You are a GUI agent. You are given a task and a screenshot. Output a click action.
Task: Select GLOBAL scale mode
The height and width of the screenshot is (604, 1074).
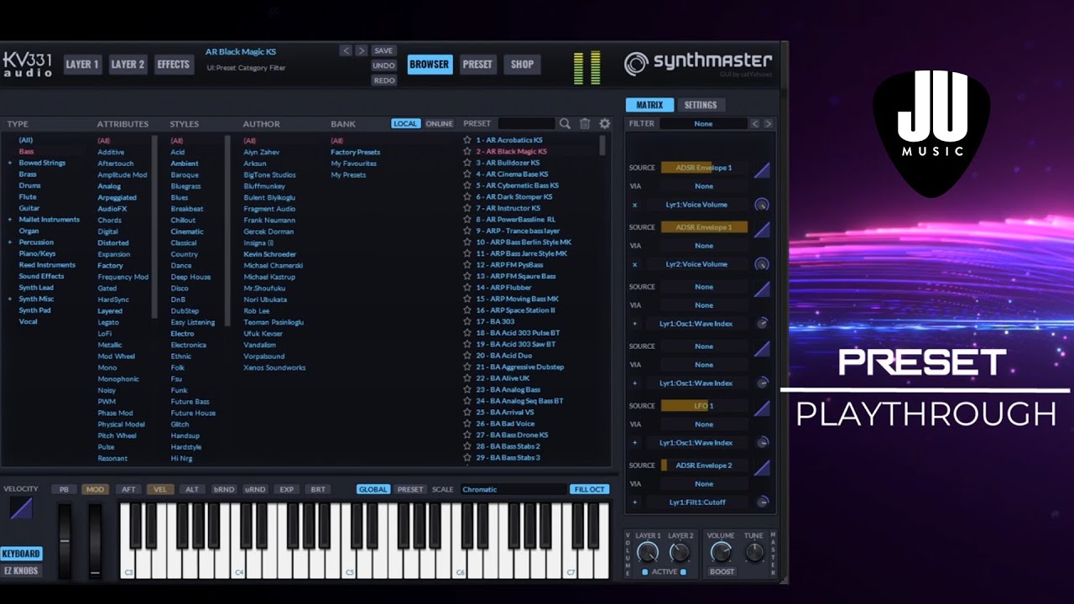coord(373,489)
